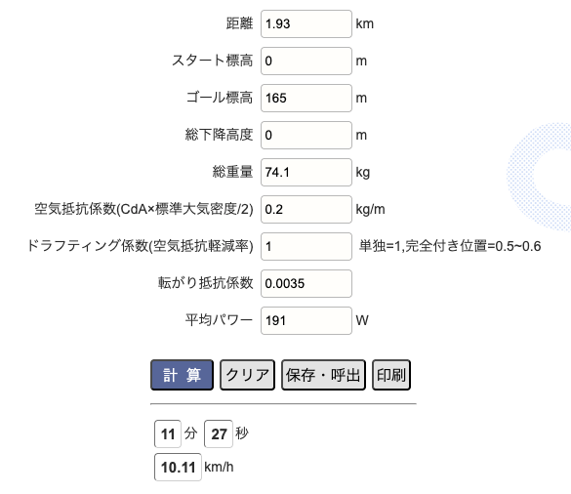This screenshot has height=494, width=571.
Task: Click the 単独=1,完全付き位置 hint text
Action: 450,246
